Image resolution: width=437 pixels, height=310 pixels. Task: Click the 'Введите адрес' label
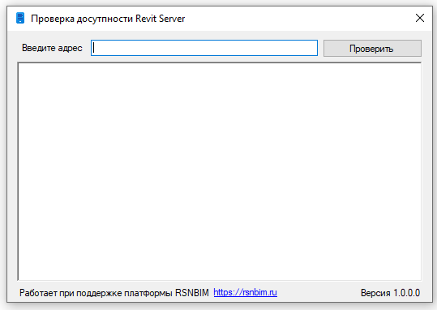coord(52,48)
